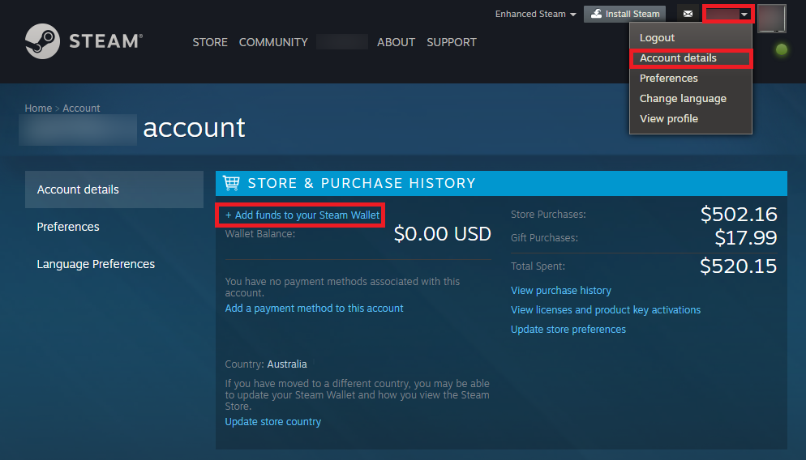Screen dimensions: 806x460
Task: Click the Steam logo
Action: point(84,41)
